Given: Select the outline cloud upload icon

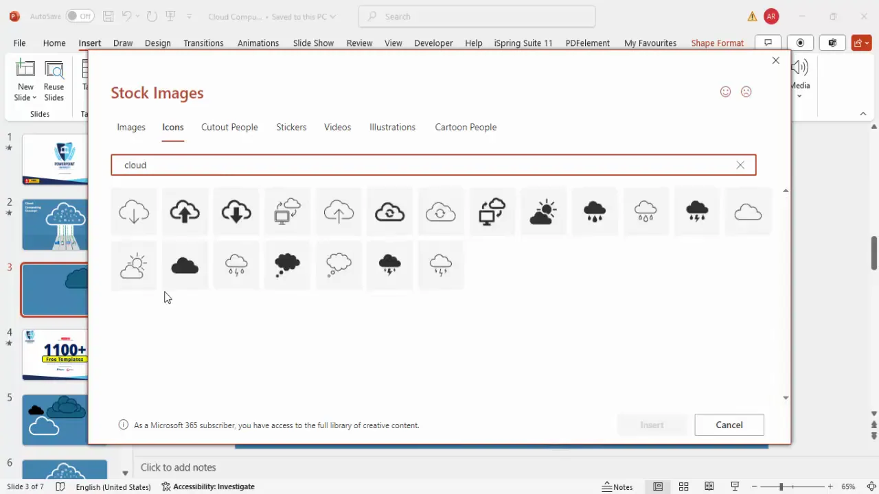Looking at the screenshot, I should click(339, 212).
